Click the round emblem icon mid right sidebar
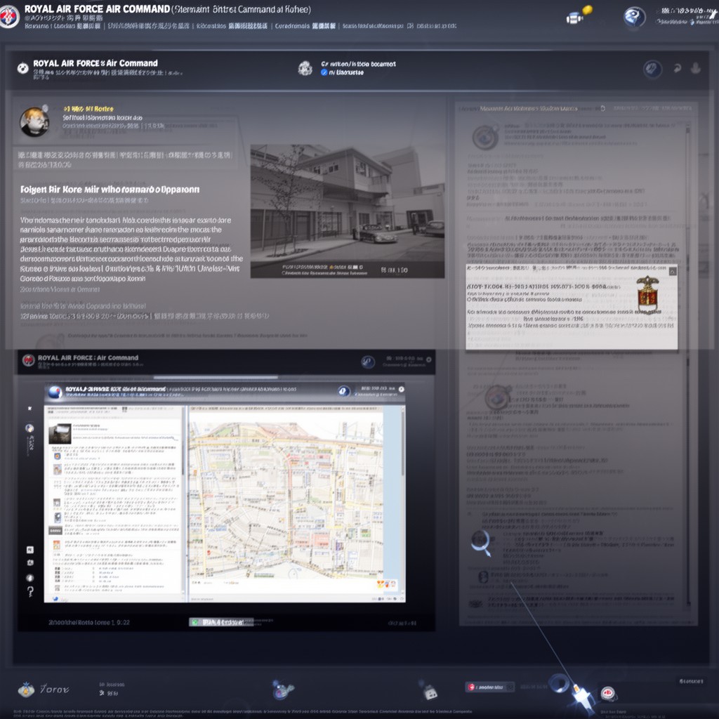This screenshot has height=719, width=719. pyautogui.click(x=498, y=397)
